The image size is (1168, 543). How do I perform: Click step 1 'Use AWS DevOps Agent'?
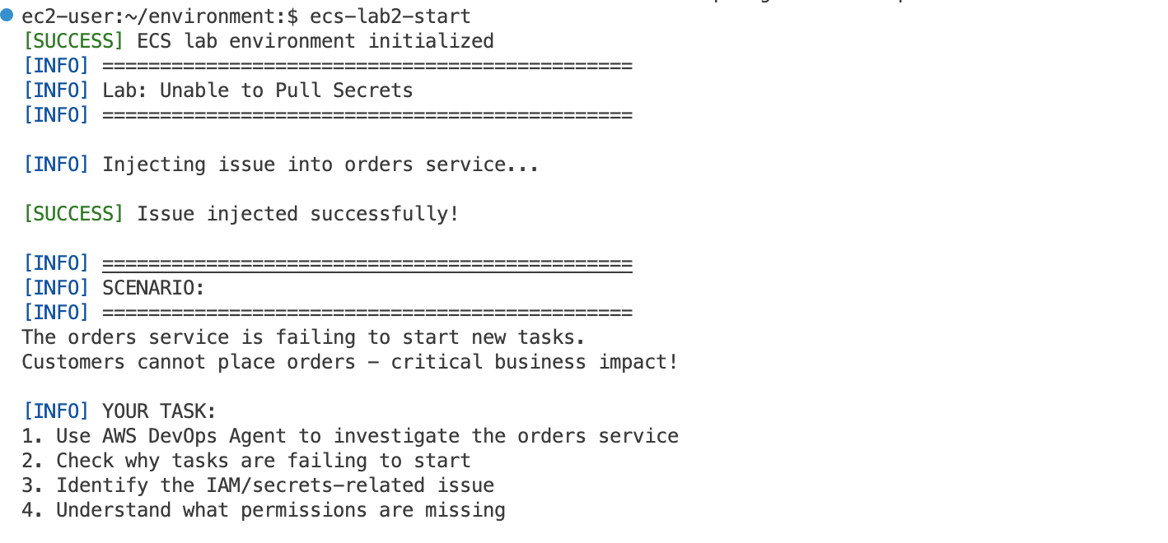350,436
